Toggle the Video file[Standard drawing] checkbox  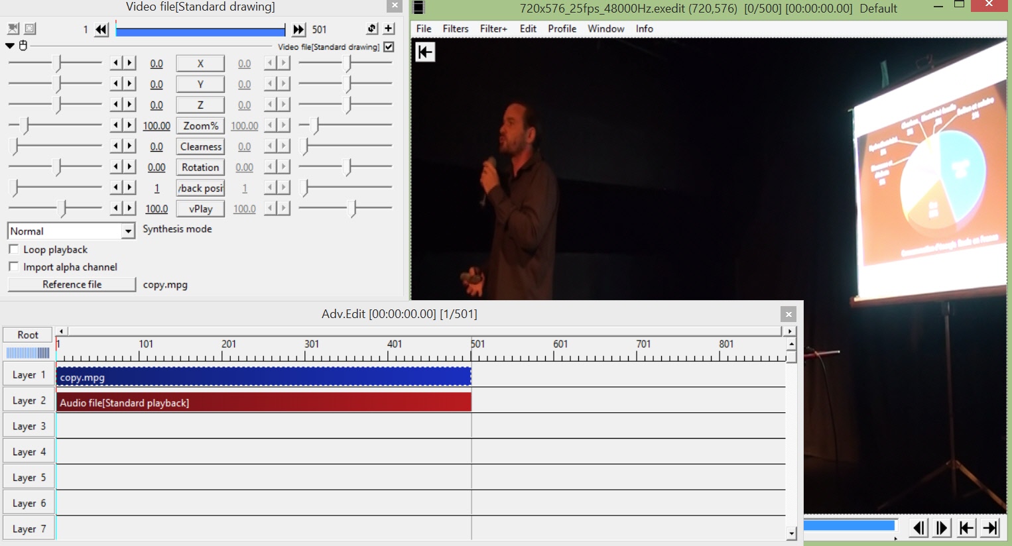[x=389, y=46]
